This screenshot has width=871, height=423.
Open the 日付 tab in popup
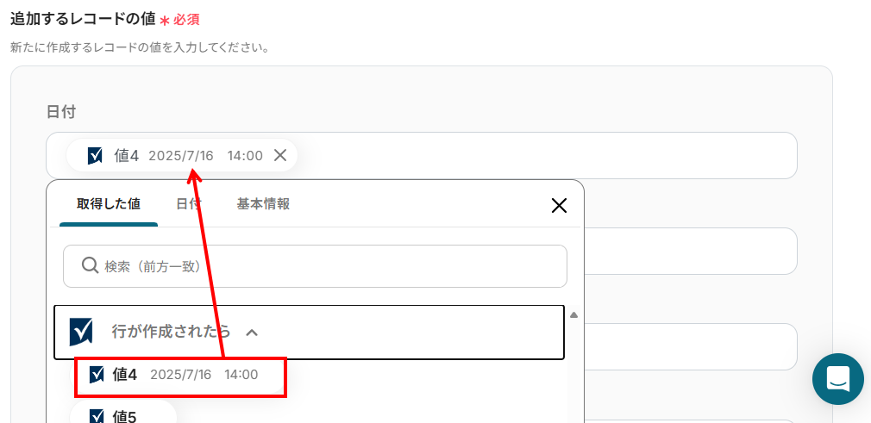188,204
